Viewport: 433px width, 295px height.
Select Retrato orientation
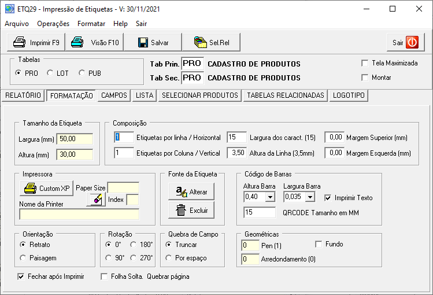[x=23, y=245]
